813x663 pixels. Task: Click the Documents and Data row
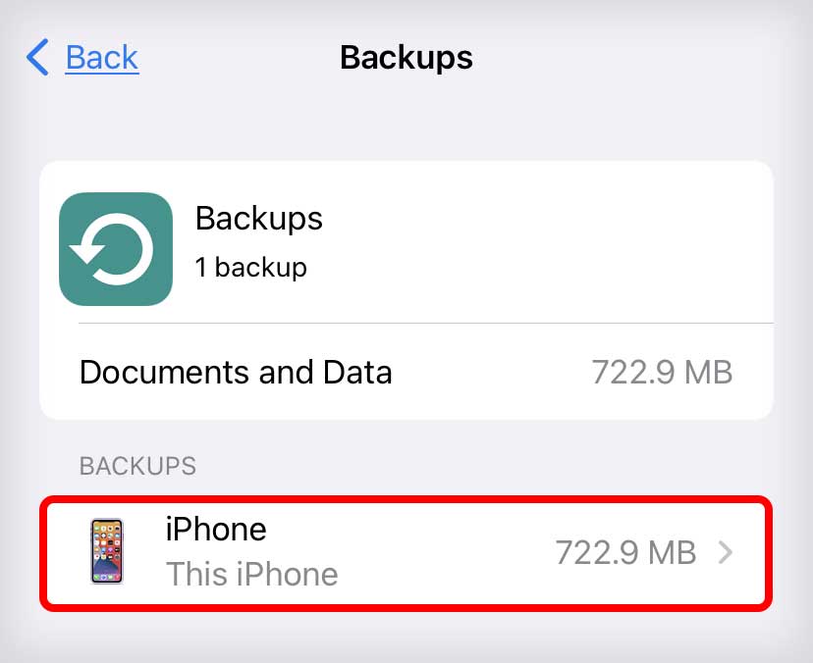click(x=406, y=372)
